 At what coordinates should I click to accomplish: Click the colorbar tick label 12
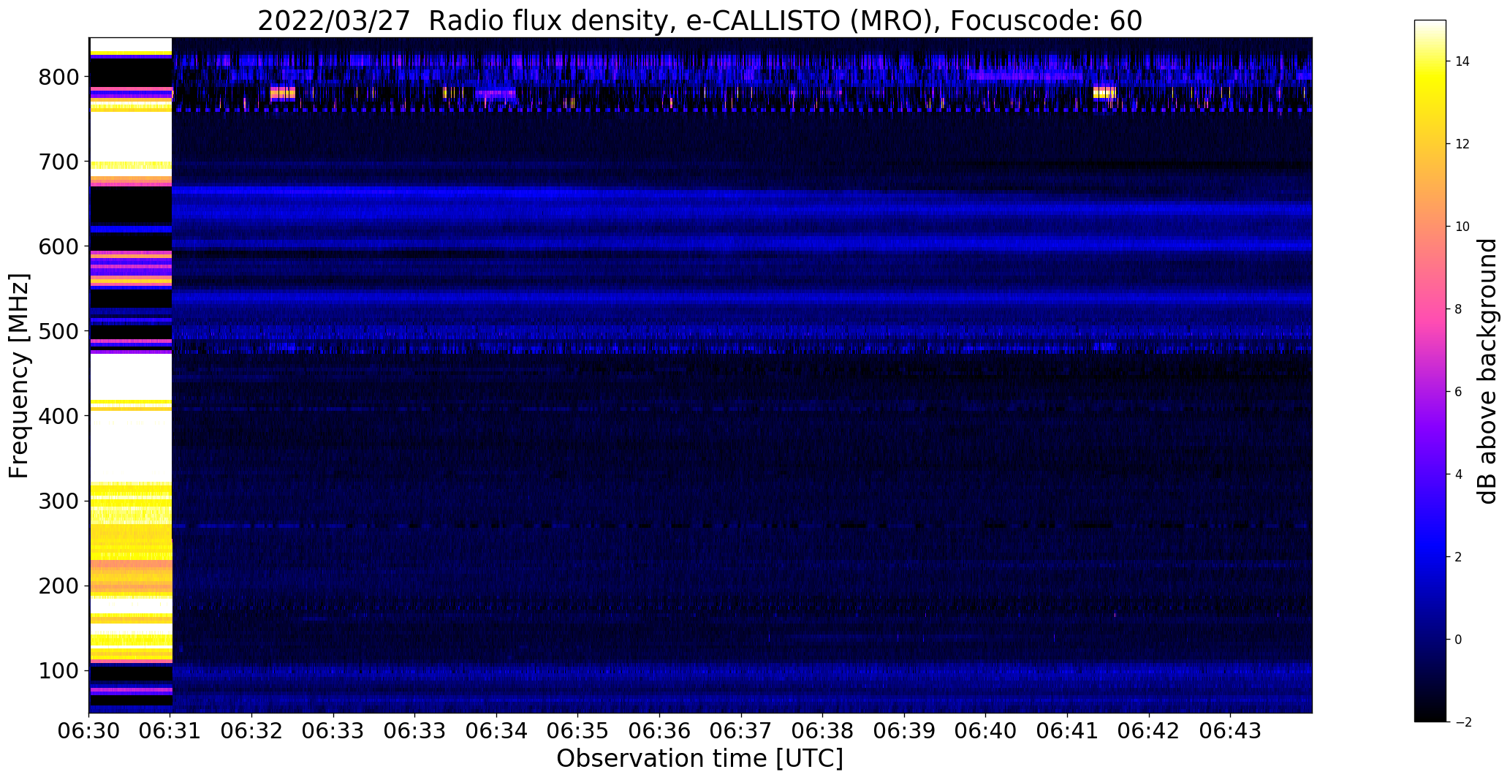(1462, 144)
